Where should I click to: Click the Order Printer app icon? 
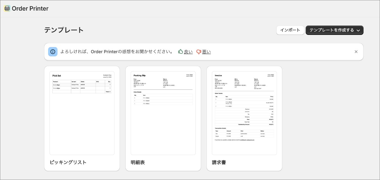tap(7, 8)
